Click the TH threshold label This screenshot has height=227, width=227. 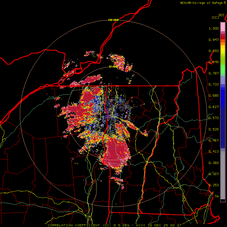point(217,196)
